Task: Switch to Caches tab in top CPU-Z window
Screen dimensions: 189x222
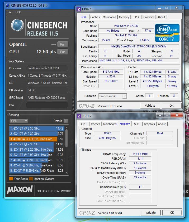Action: 95,17
